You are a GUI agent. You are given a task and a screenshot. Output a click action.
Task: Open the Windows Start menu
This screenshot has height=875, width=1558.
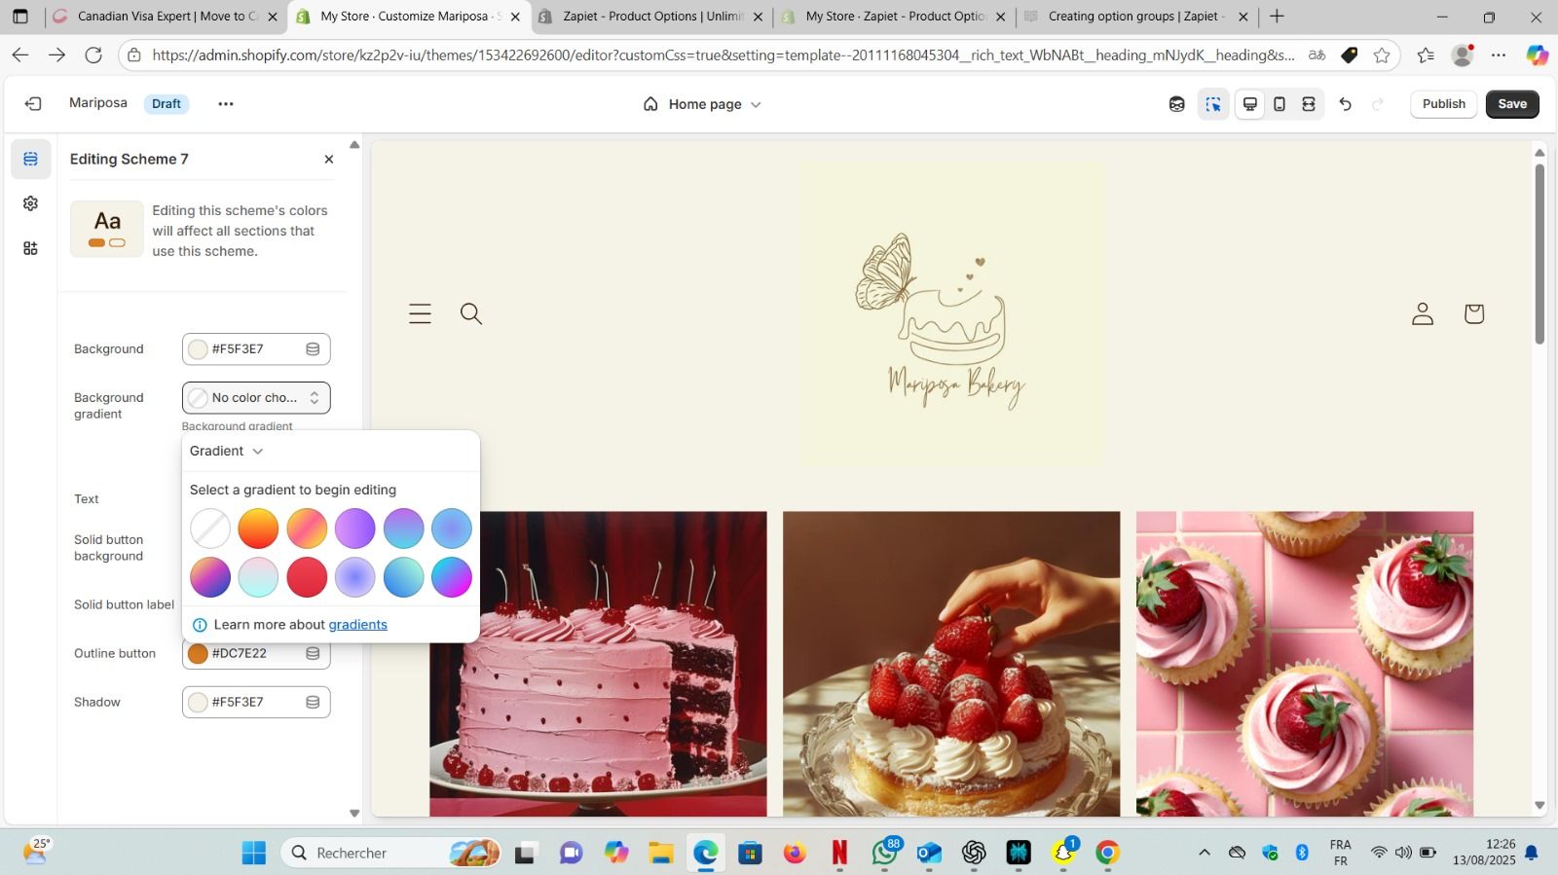point(254,853)
